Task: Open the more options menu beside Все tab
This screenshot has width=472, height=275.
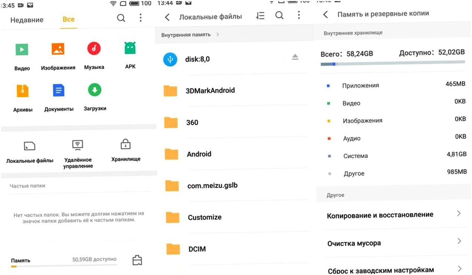Action: [x=140, y=18]
